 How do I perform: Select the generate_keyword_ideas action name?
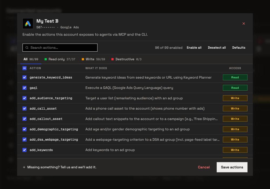pos(51,78)
